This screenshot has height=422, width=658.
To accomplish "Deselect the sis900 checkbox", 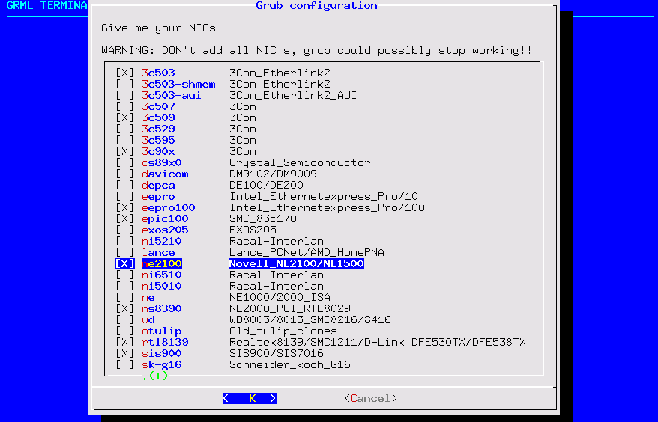I will tap(124, 354).
